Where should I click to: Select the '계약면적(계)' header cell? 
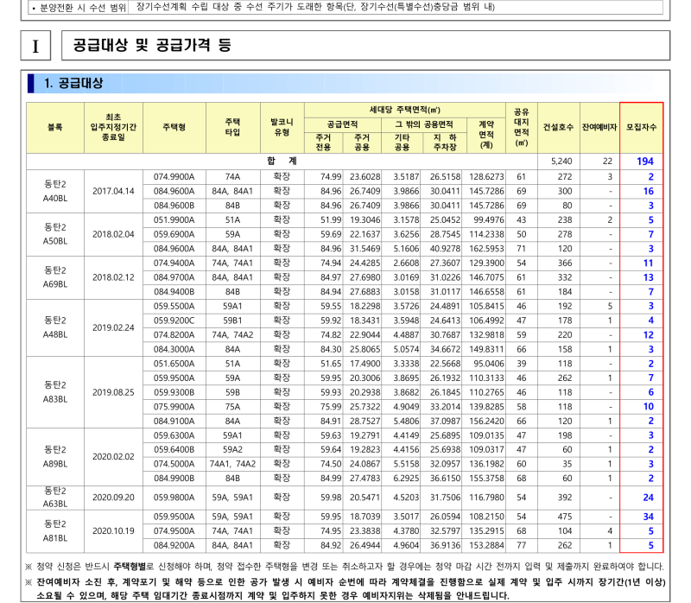click(486, 135)
